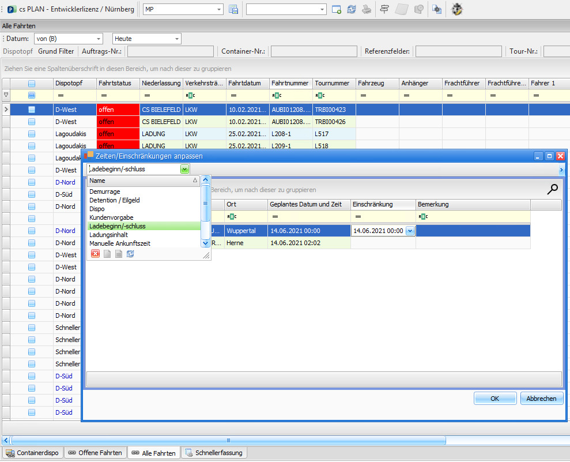Tick the checkbox in the first D-West row
The width and height of the screenshot is (570, 462).
click(32, 110)
